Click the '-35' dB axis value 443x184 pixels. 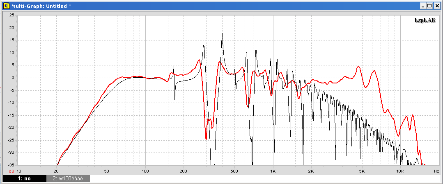[x=11, y=165]
